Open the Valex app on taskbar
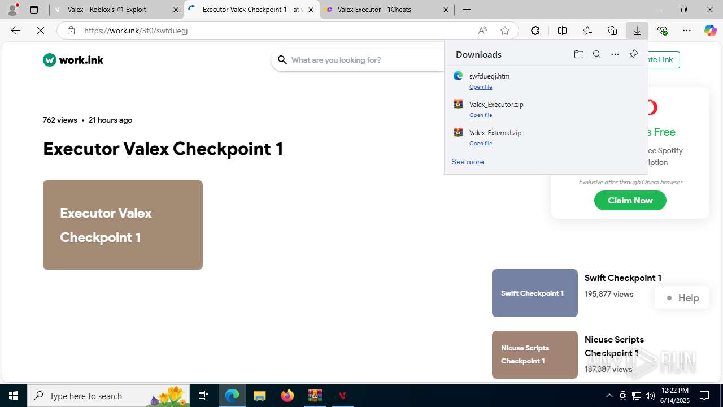723x407 pixels. [x=342, y=396]
